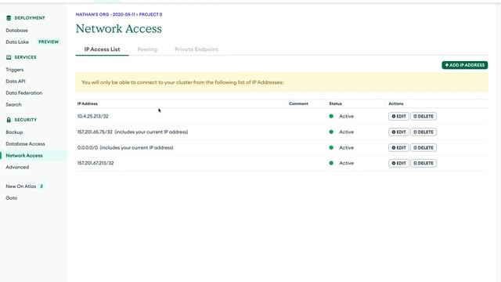
Task: Click the yellow IP addresses notice banner
Action: (x=282, y=82)
